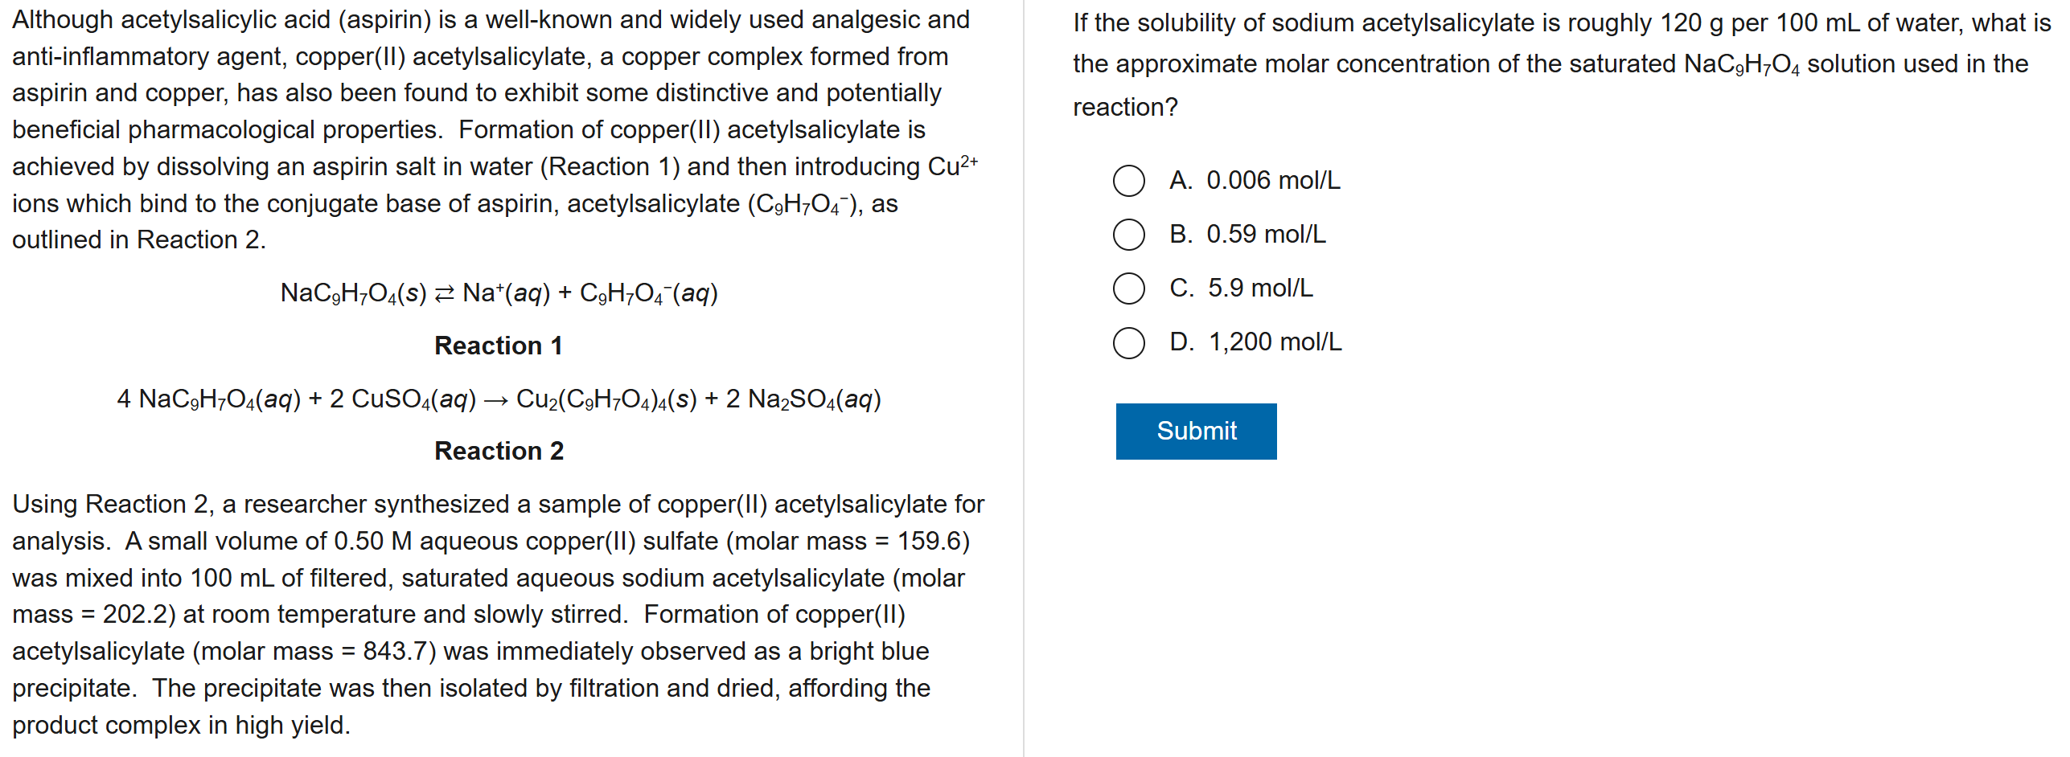Click the blue Submit button
Screen dimensions: 2070x757
click(x=1195, y=431)
